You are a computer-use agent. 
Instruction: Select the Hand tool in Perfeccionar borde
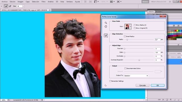[106, 27]
